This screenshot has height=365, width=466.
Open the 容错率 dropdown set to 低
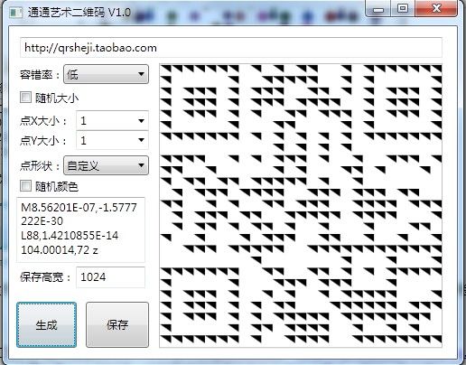(x=106, y=74)
